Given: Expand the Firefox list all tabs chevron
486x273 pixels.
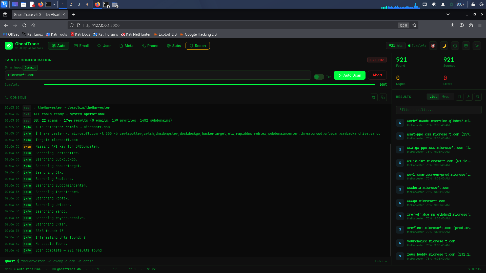Looking at the screenshot, I should point(448,14).
